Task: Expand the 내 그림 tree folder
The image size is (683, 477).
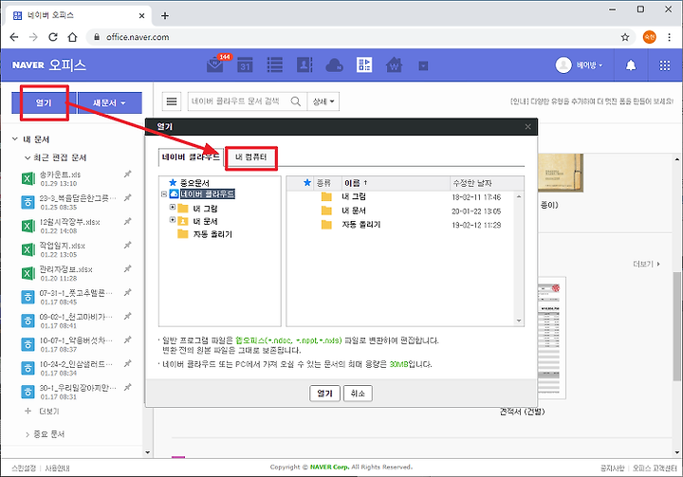Action: pos(173,208)
